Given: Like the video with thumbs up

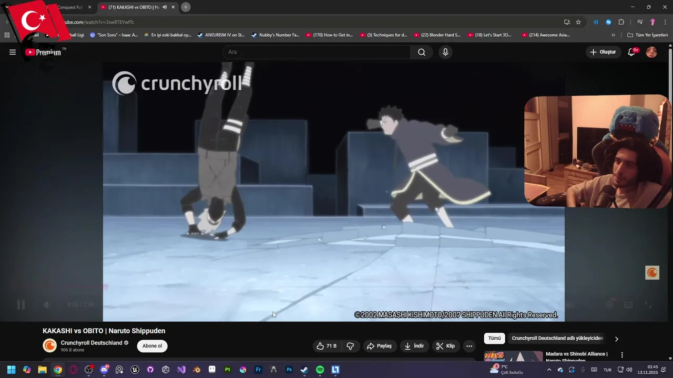Looking at the screenshot, I should point(326,346).
